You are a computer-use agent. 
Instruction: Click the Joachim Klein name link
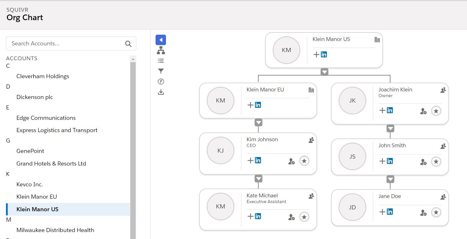pyautogui.click(x=395, y=90)
